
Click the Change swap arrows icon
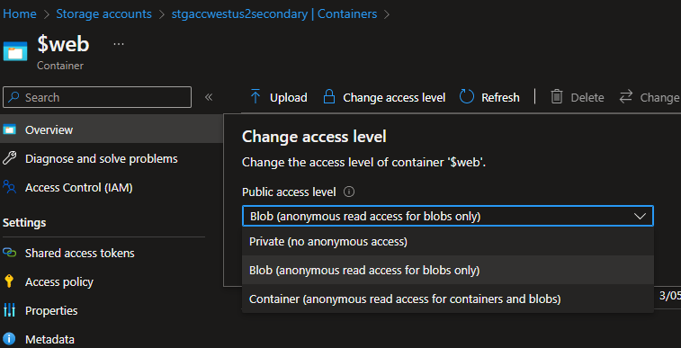[x=625, y=96]
